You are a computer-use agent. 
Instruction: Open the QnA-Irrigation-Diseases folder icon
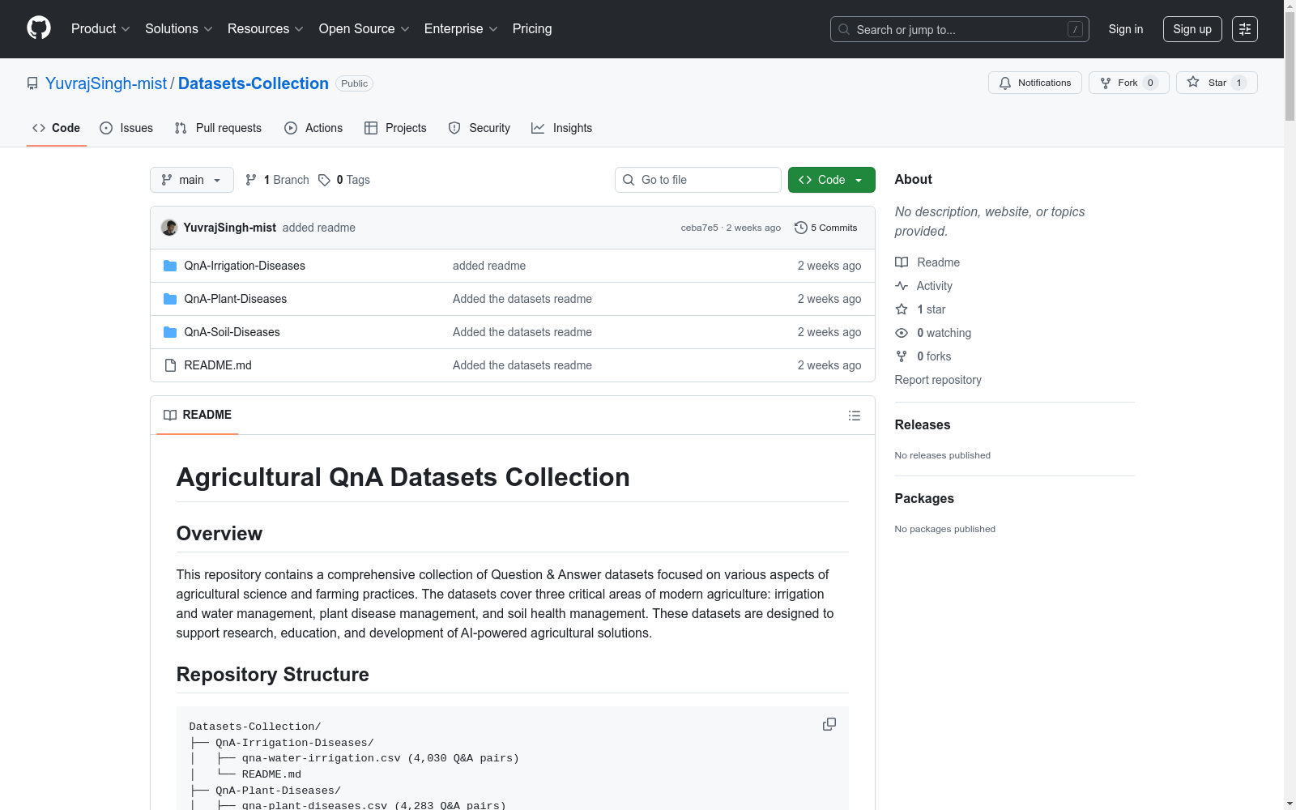point(170,266)
